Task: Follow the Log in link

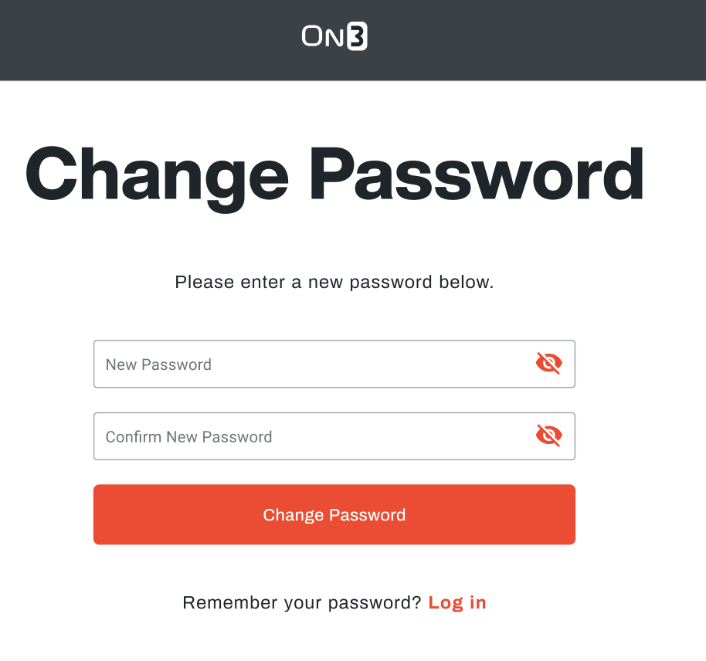Action: click(x=457, y=602)
